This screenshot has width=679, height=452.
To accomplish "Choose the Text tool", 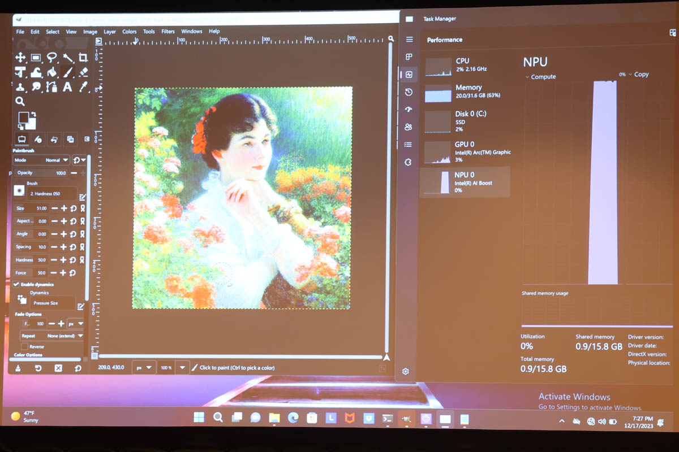I will [x=67, y=86].
